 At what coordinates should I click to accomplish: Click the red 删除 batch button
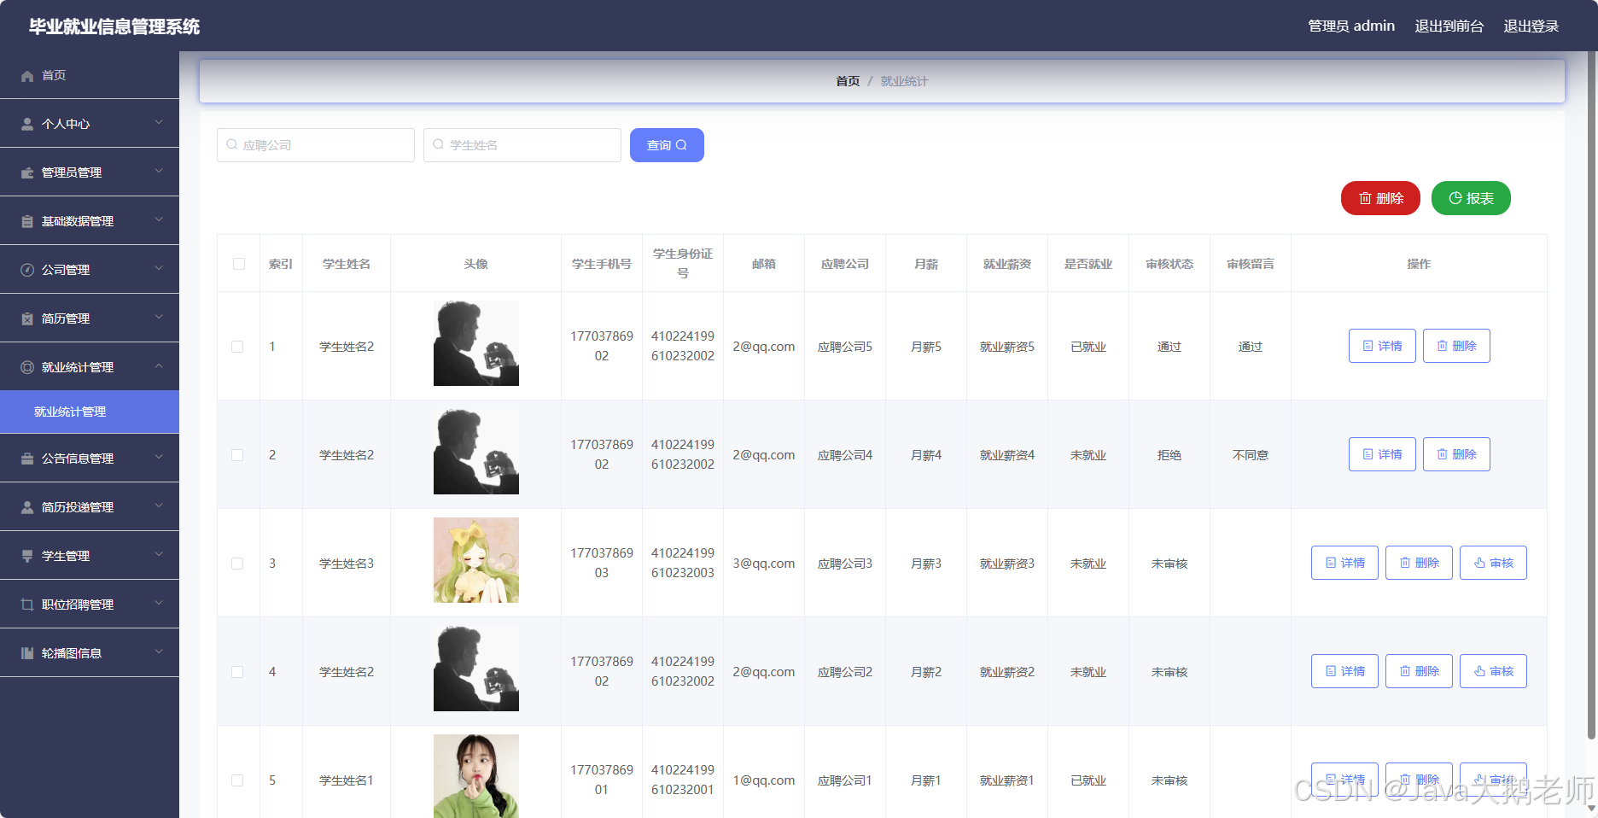(1380, 198)
